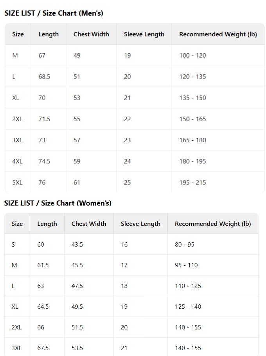
Task: Select Women's weight range 80 - 95
Action: point(184,245)
